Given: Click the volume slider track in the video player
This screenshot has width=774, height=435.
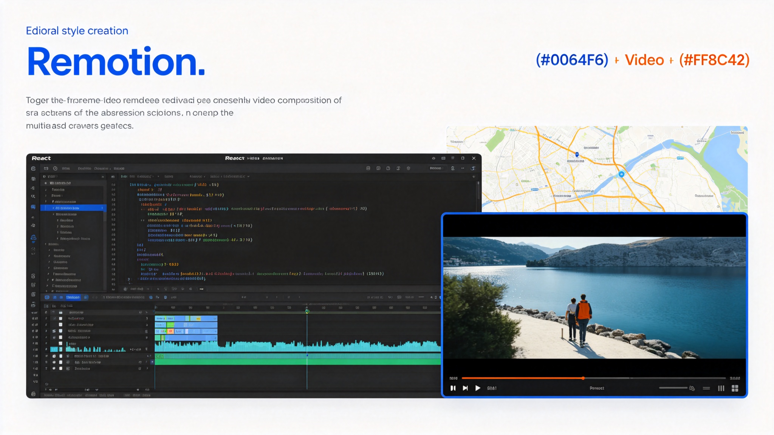Looking at the screenshot, I should coord(673,388).
